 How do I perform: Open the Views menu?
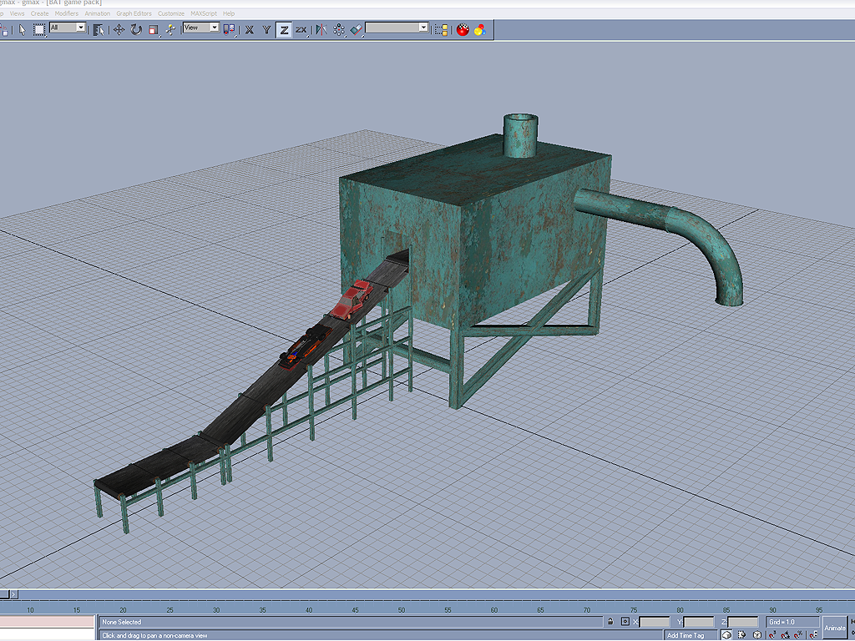(x=17, y=13)
